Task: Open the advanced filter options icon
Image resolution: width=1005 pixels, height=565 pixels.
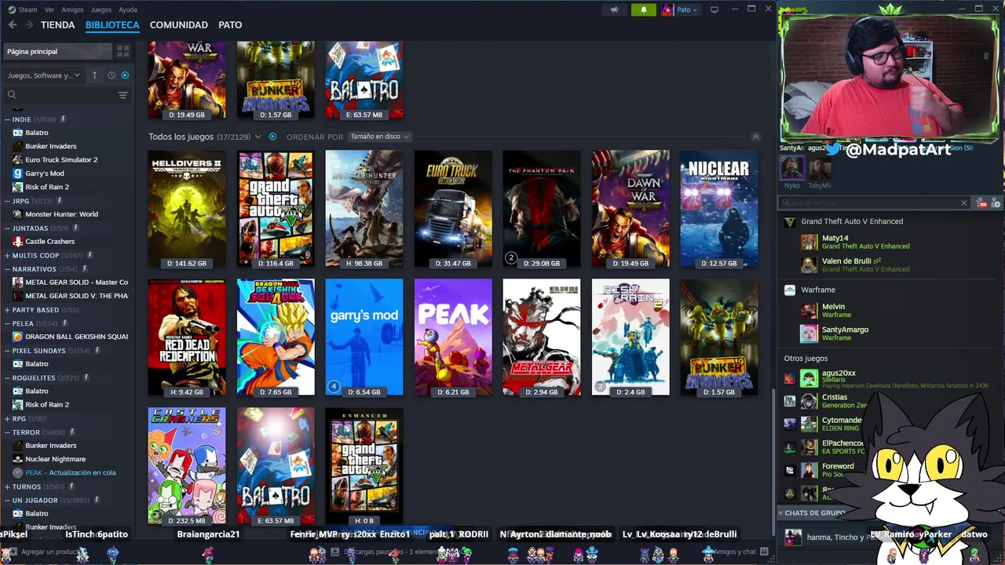Action: pyautogui.click(x=122, y=95)
